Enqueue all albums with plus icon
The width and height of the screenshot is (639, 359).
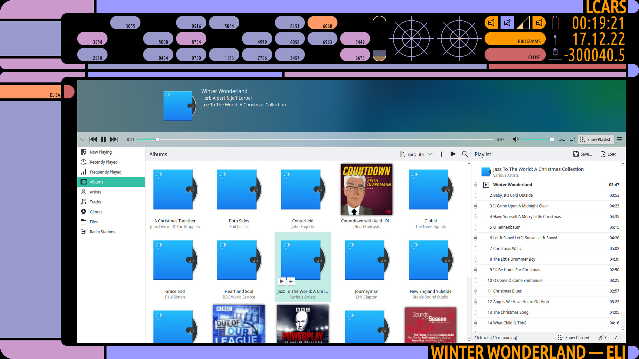441,154
